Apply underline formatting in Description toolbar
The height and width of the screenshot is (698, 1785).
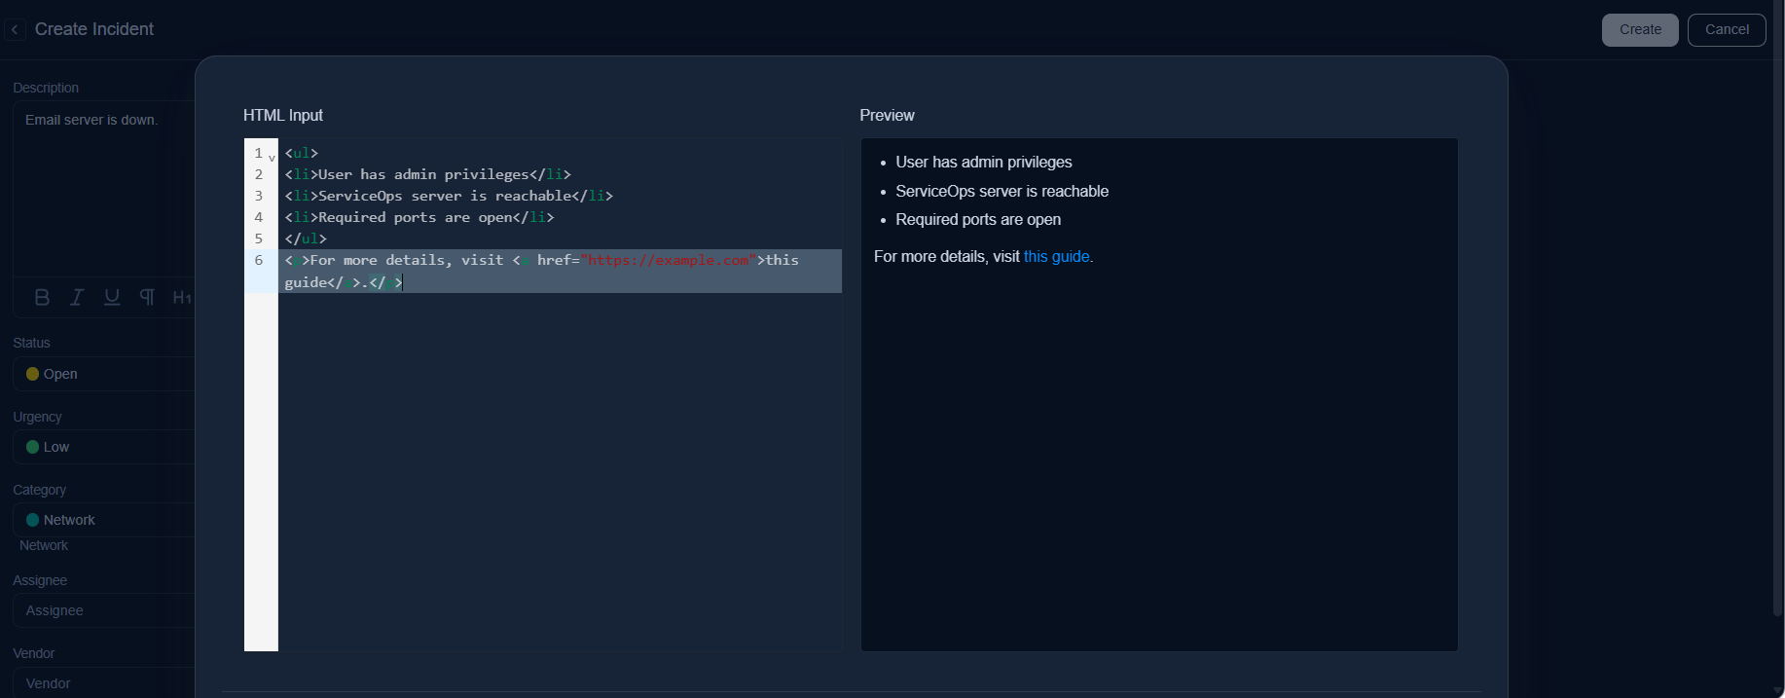[x=112, y=297]
